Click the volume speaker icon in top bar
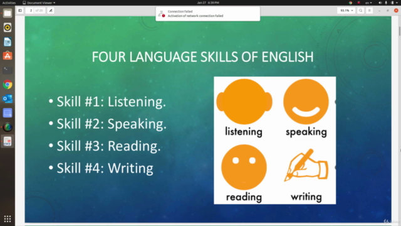This screenshot has height=226, width=401. 380,3
